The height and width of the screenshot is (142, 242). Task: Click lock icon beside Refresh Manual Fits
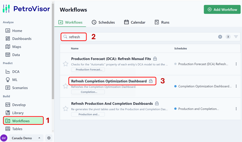pyautogui.click(x=155, y=59)
